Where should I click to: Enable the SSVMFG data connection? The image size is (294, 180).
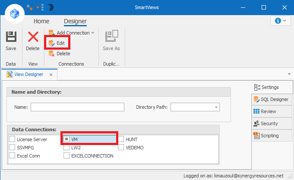point(12,147)
